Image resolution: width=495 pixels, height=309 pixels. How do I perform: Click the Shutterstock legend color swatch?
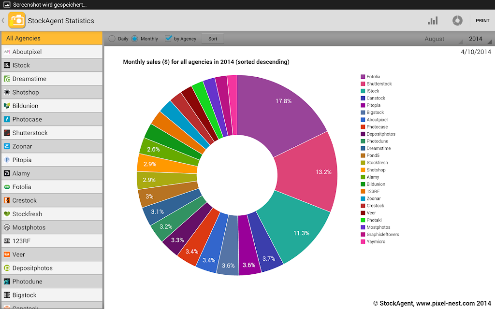point(363,84)
